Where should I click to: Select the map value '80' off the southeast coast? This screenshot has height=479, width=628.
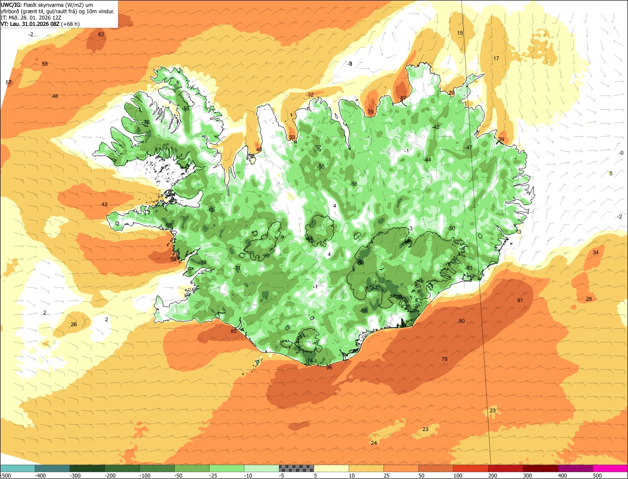coord(462,321)
